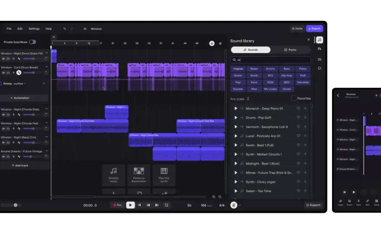The image size is (381, 233).
Task: Open Browse loops tile
Action: click(x=113, y=175)
